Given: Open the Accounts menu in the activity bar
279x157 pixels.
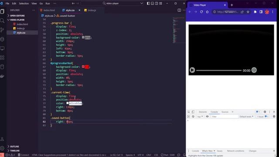Looking at the screenshot, I should [2, 139].
